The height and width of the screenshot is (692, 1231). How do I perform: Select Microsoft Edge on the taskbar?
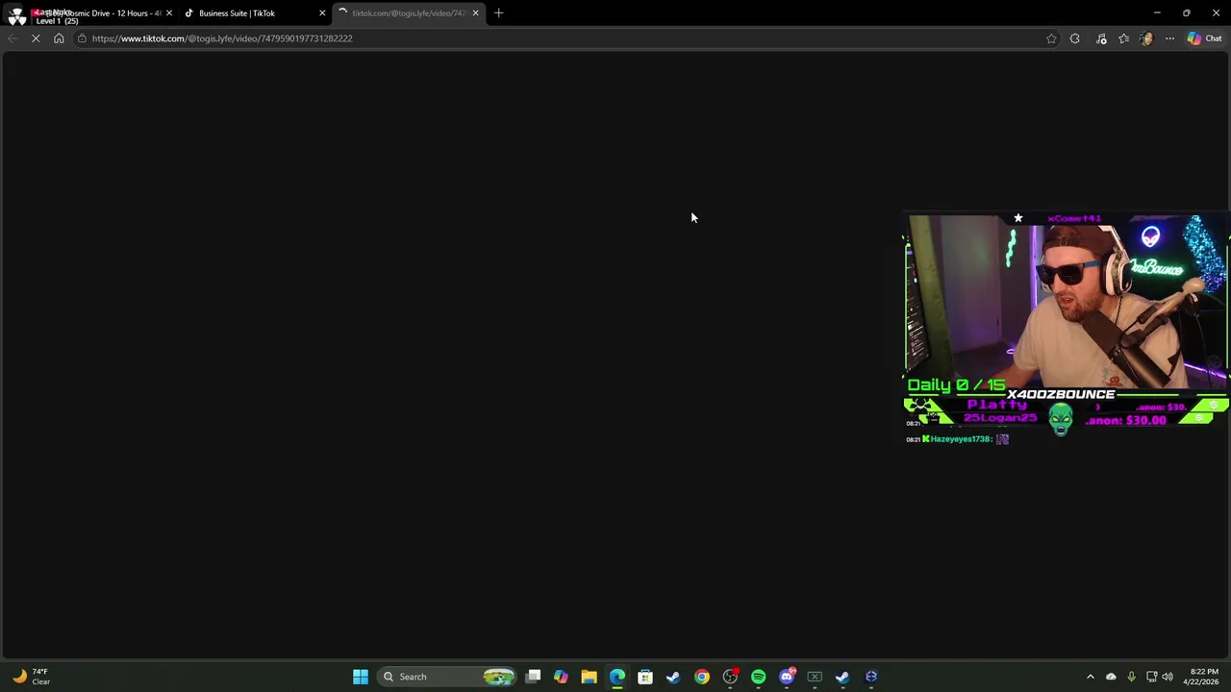[x=617, y=677]
